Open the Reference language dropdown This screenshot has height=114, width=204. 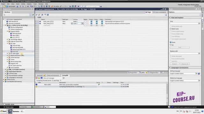199,80
